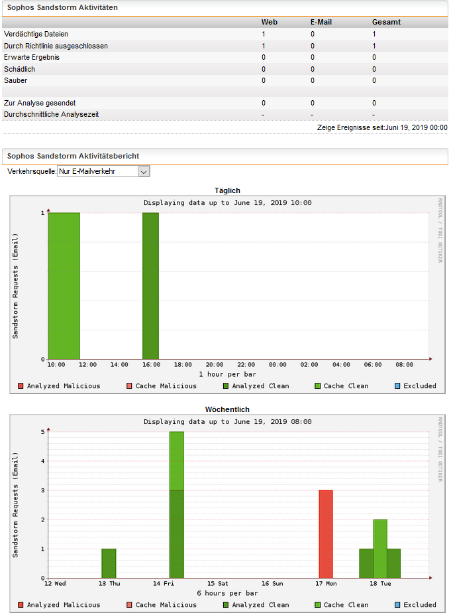The width and height of the screenshot is (449, 615).
Task: Click the Wöchentlich chart title
Action: tap(227, 409)
